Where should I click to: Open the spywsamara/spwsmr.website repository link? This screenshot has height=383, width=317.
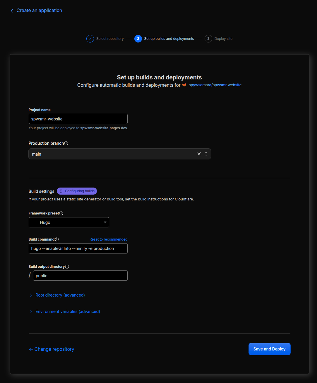coord(215,85)
